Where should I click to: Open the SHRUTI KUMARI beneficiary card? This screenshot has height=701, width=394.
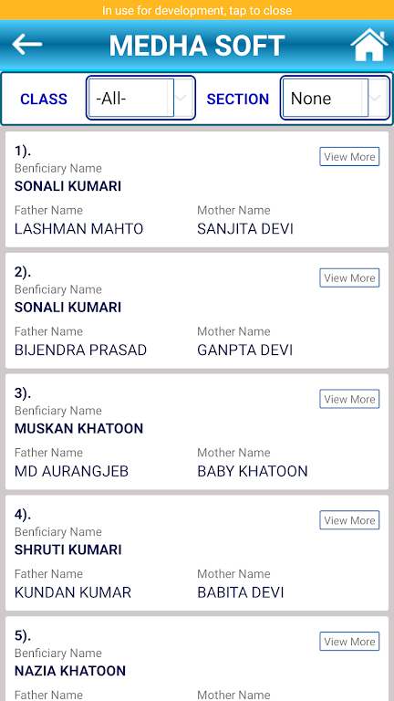point(197,552)
